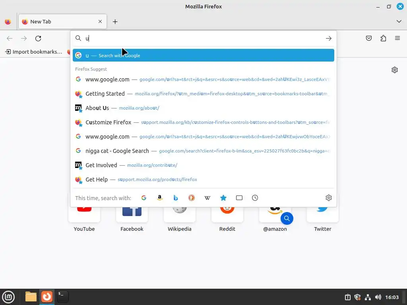The image size is (407, 305).
Task: Open the Save to Pocket button
Action: 368,39
